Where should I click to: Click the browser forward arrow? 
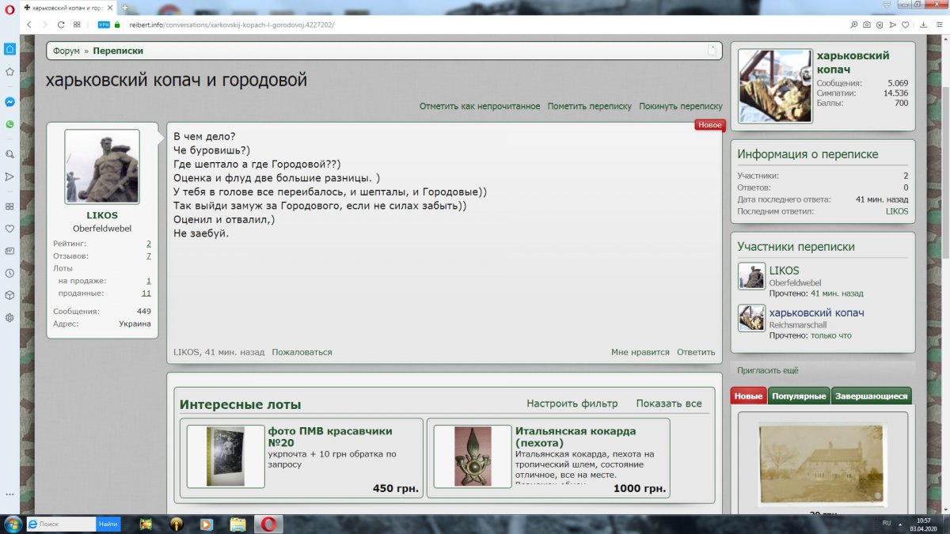click(x=44, y=25)
